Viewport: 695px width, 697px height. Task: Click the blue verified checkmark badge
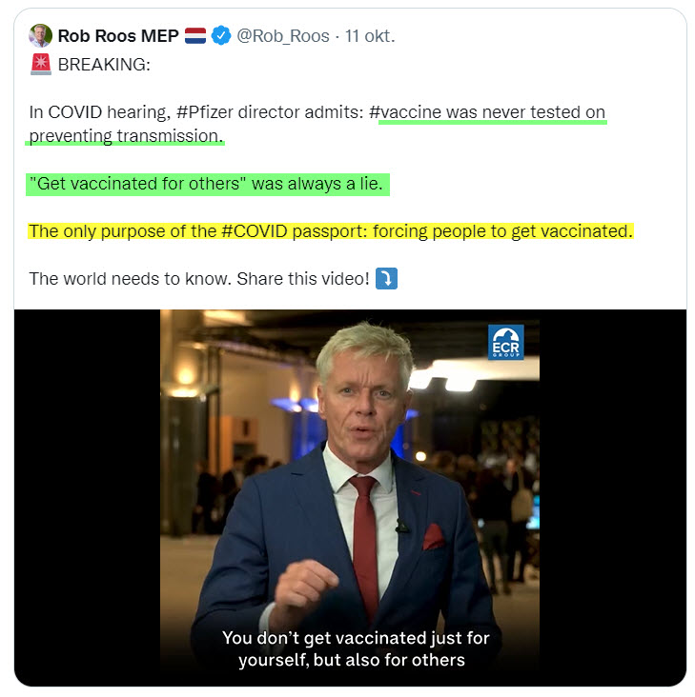click(220, 35)
